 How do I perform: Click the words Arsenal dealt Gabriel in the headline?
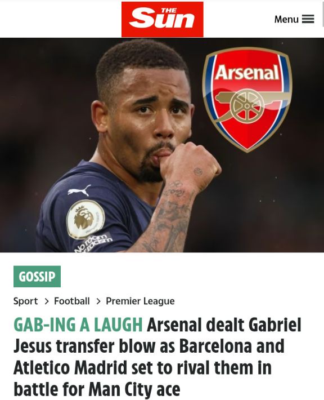(x=224, y=325)
